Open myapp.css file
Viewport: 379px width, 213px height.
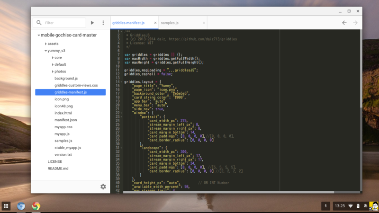pos(63,127)
